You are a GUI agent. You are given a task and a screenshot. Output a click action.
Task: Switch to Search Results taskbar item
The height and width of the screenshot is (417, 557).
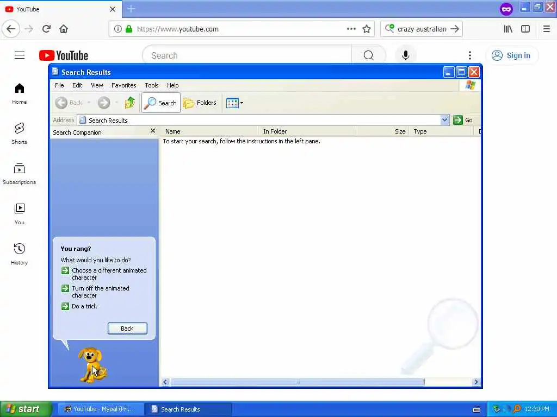pyautogui.click(x=188, y=409)
